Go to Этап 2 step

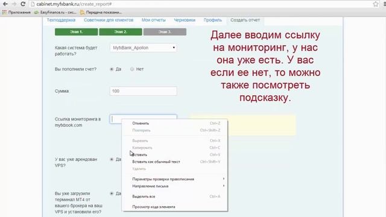[121, 32]
